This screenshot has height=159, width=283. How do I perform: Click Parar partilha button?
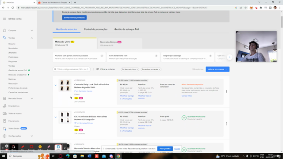(165, 149)
